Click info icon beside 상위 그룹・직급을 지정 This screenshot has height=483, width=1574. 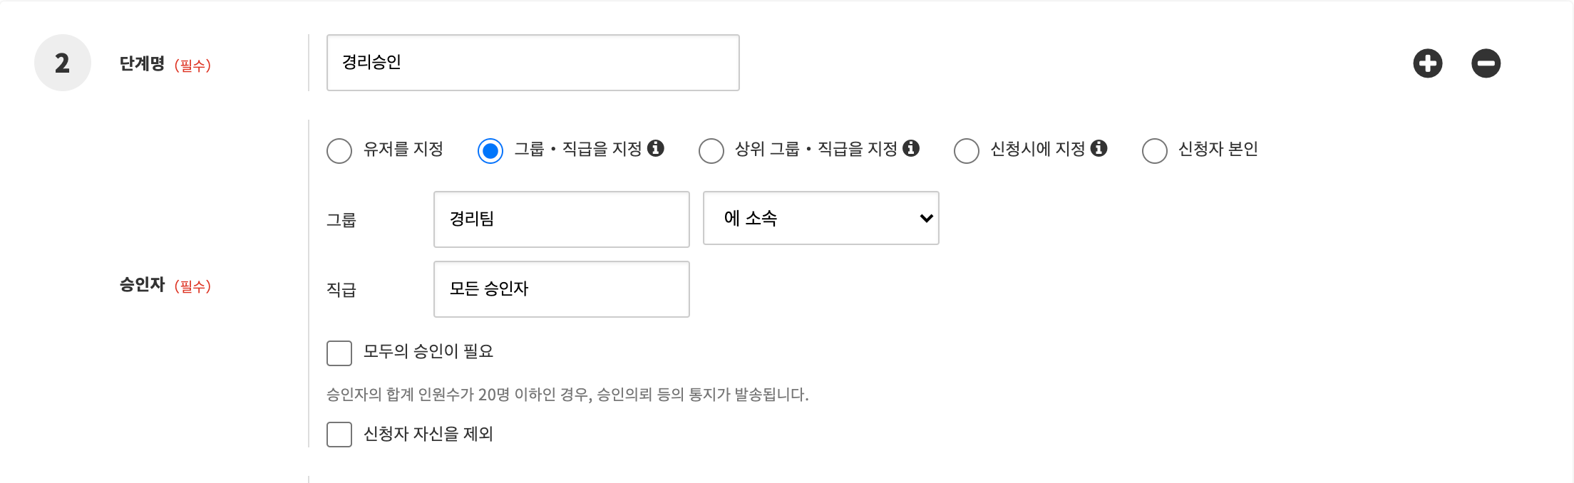(x=911, y=148)
